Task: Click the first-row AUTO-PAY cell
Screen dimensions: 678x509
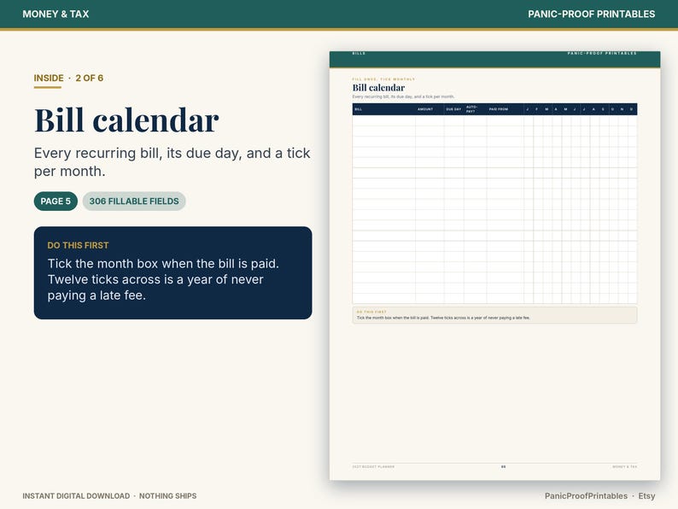Action: tap(476, 120)
